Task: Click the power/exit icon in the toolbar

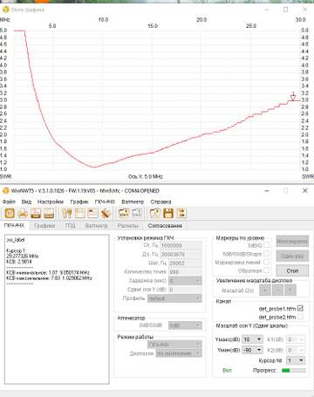Action: click(10, 214)
